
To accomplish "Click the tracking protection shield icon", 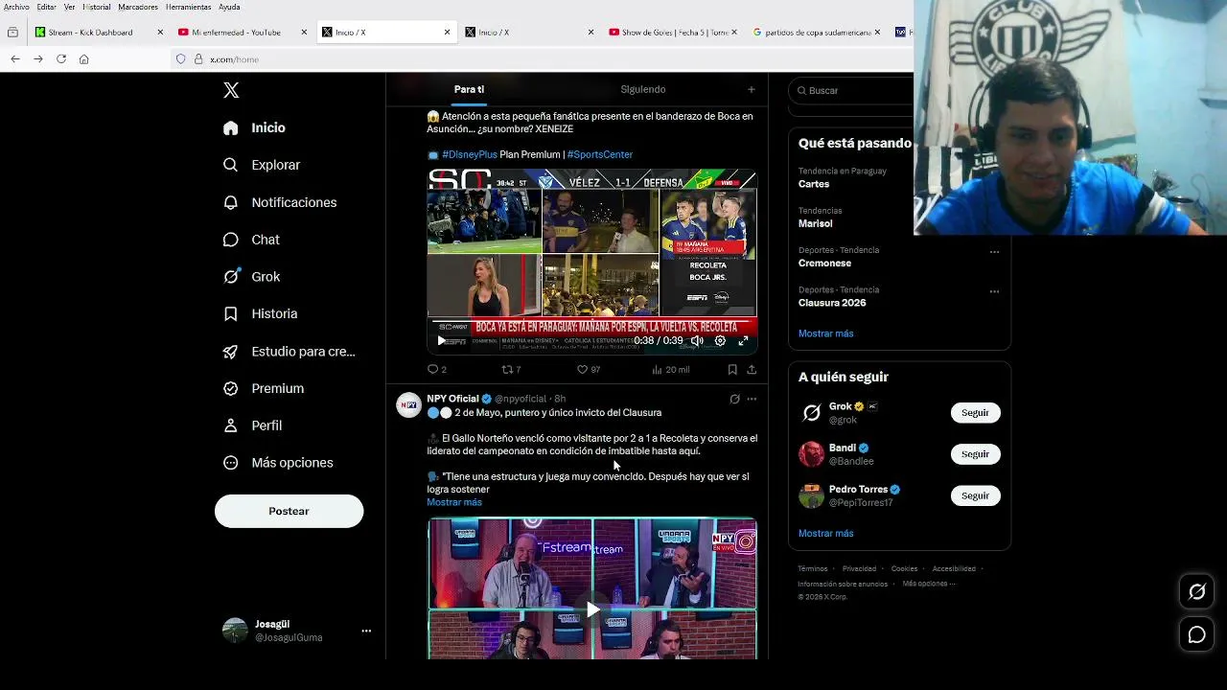I will tap(180, 59).
